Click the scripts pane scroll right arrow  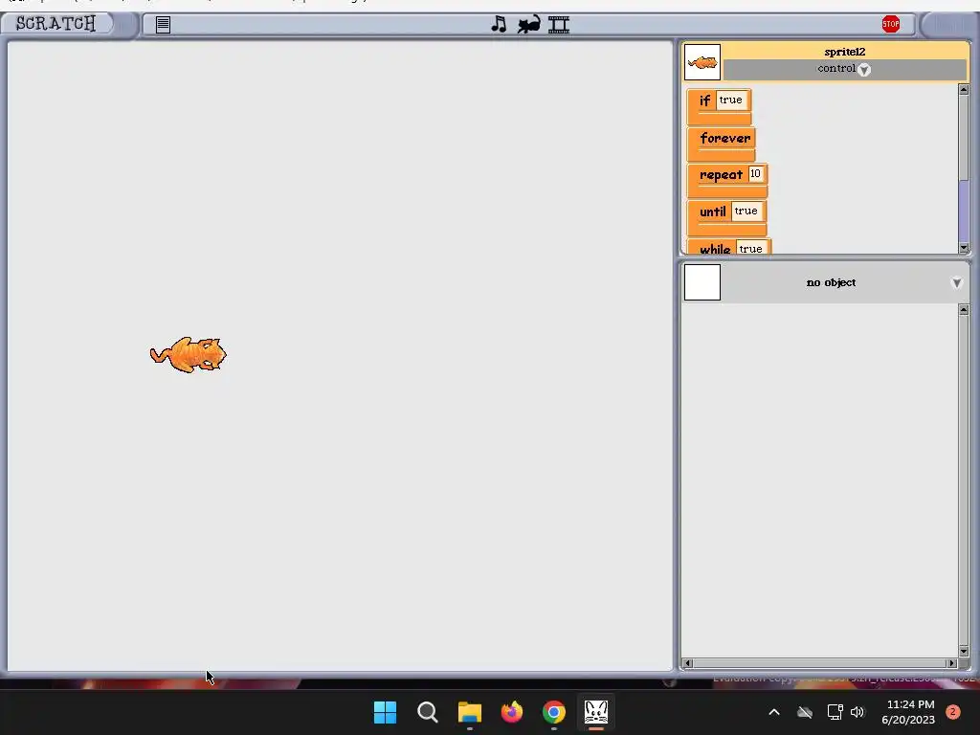[952, 663]
